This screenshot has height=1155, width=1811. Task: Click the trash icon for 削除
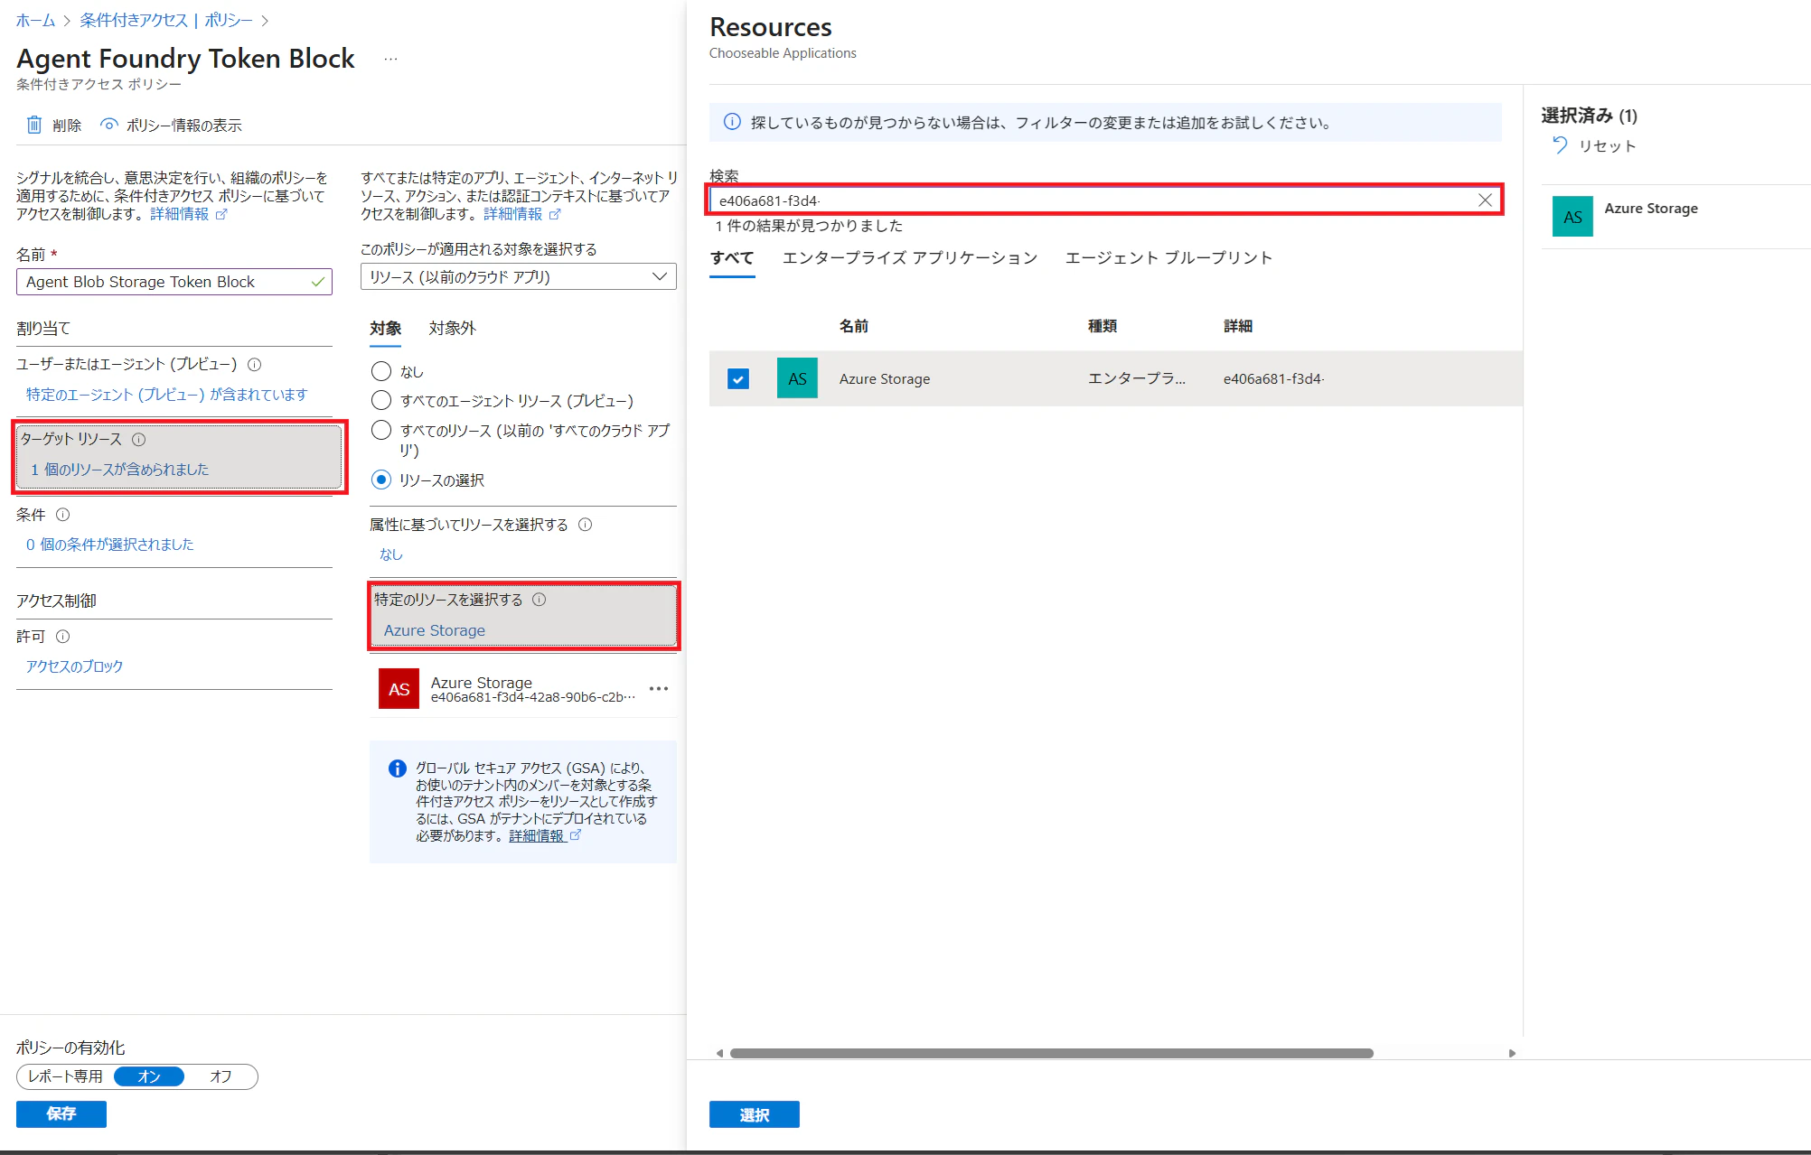coord(33,125)
